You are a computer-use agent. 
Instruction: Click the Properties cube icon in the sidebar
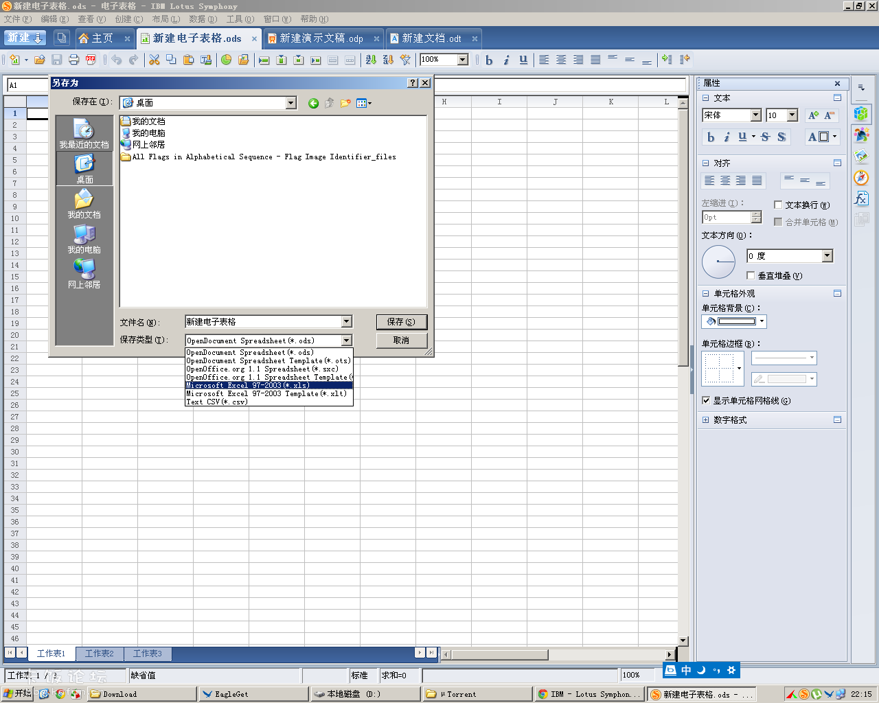861,113
